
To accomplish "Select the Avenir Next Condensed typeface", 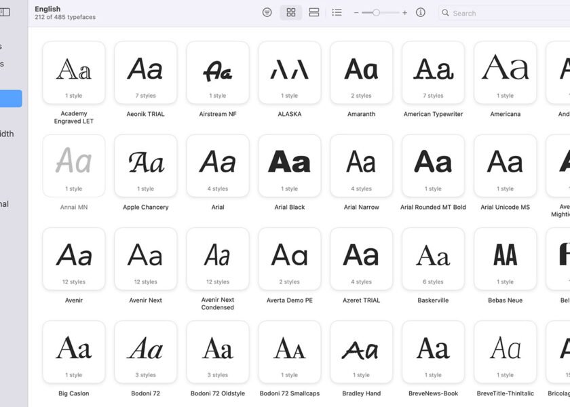I will pyautogui.click(x=218, y=258).
